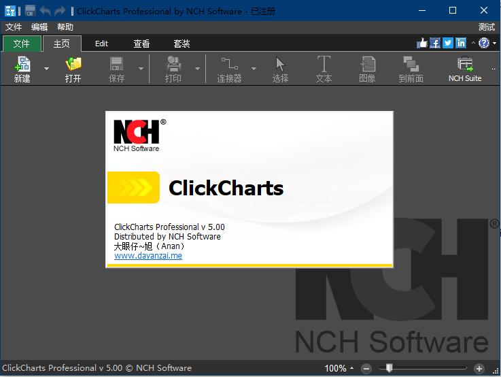Viewport: 501px width, 377px height.
Task: Click the 测试 button at top right
Action: tap(487, 27)
